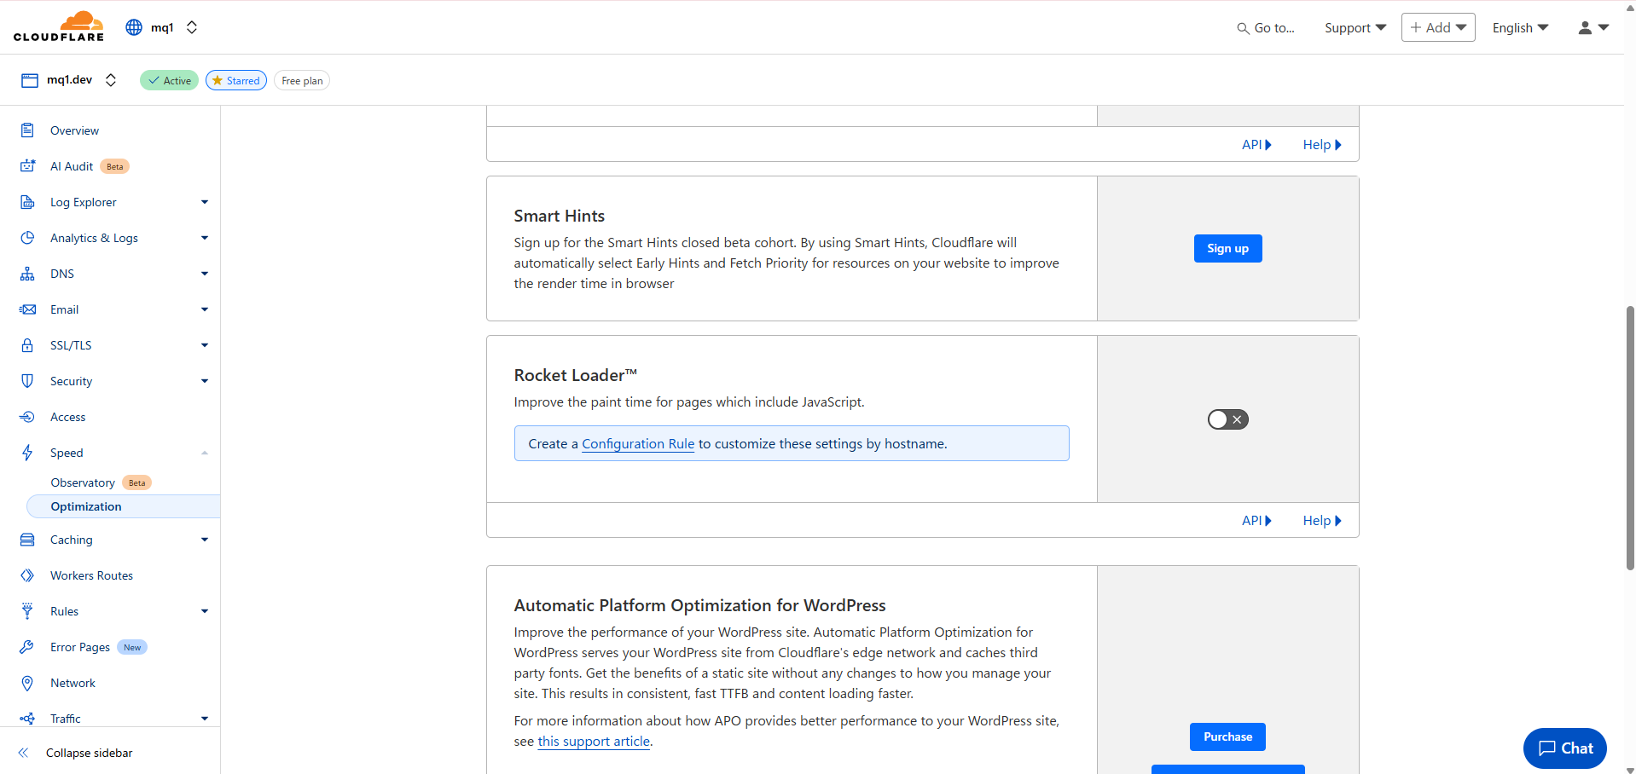Click the SSL/TLS padlock icon

point(27,345)
